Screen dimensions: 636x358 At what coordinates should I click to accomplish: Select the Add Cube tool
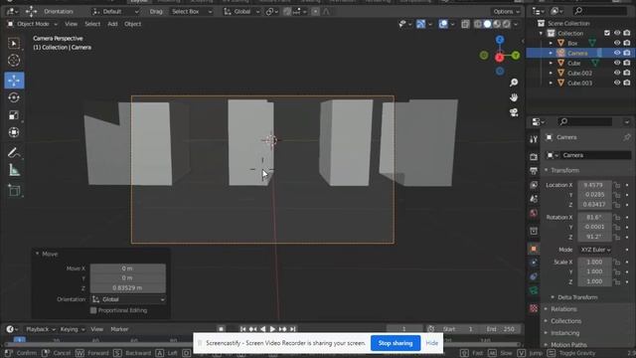tap(14, 190)
